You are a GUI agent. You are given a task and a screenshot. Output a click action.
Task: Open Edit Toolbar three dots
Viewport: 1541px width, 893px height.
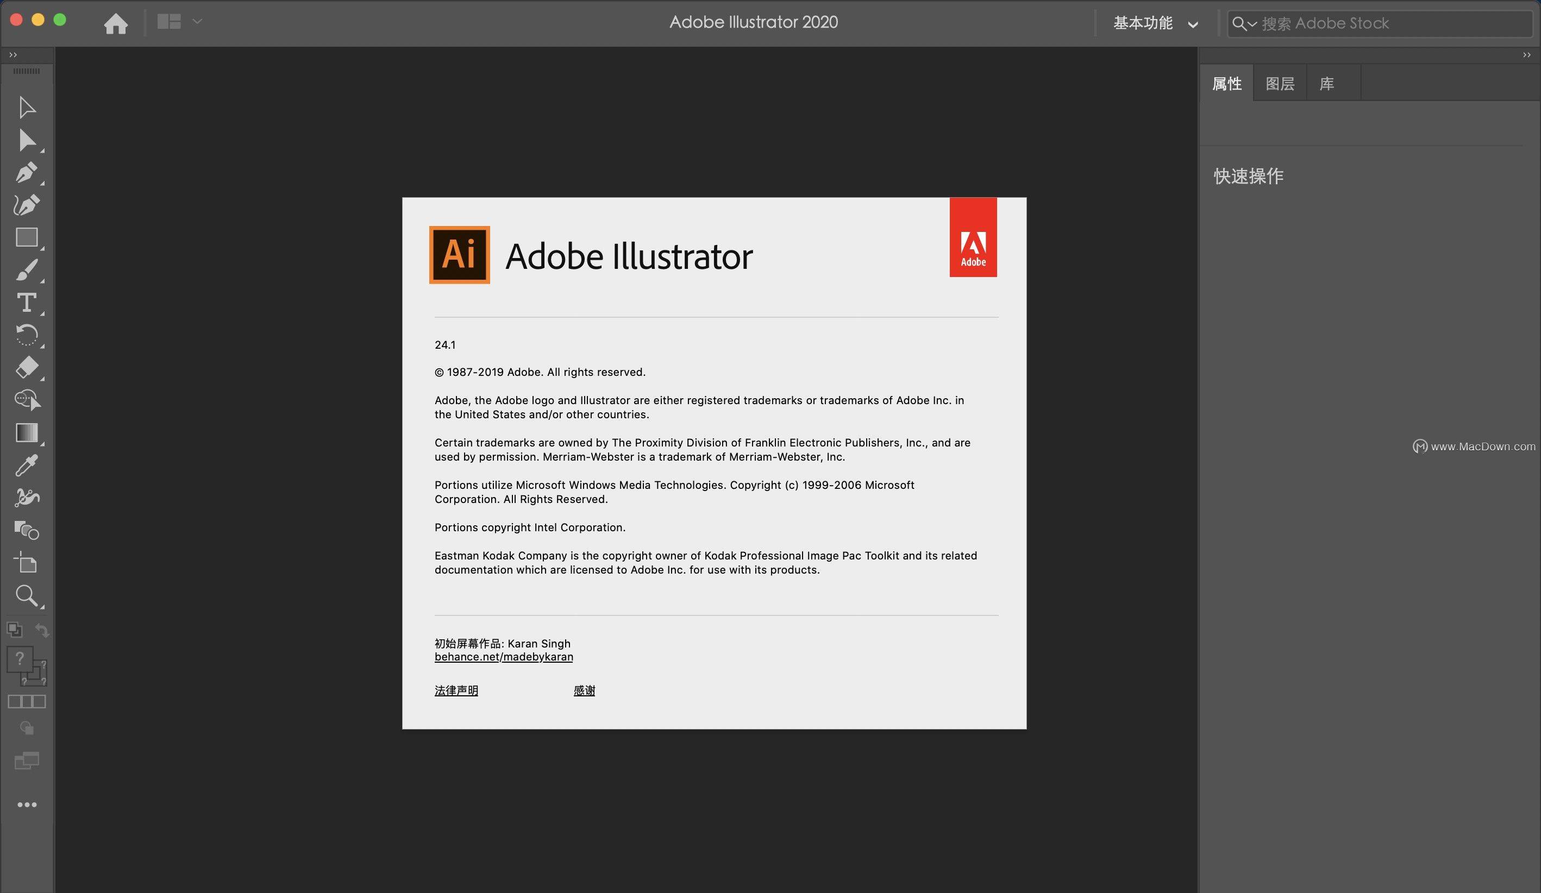click(27, 804)
